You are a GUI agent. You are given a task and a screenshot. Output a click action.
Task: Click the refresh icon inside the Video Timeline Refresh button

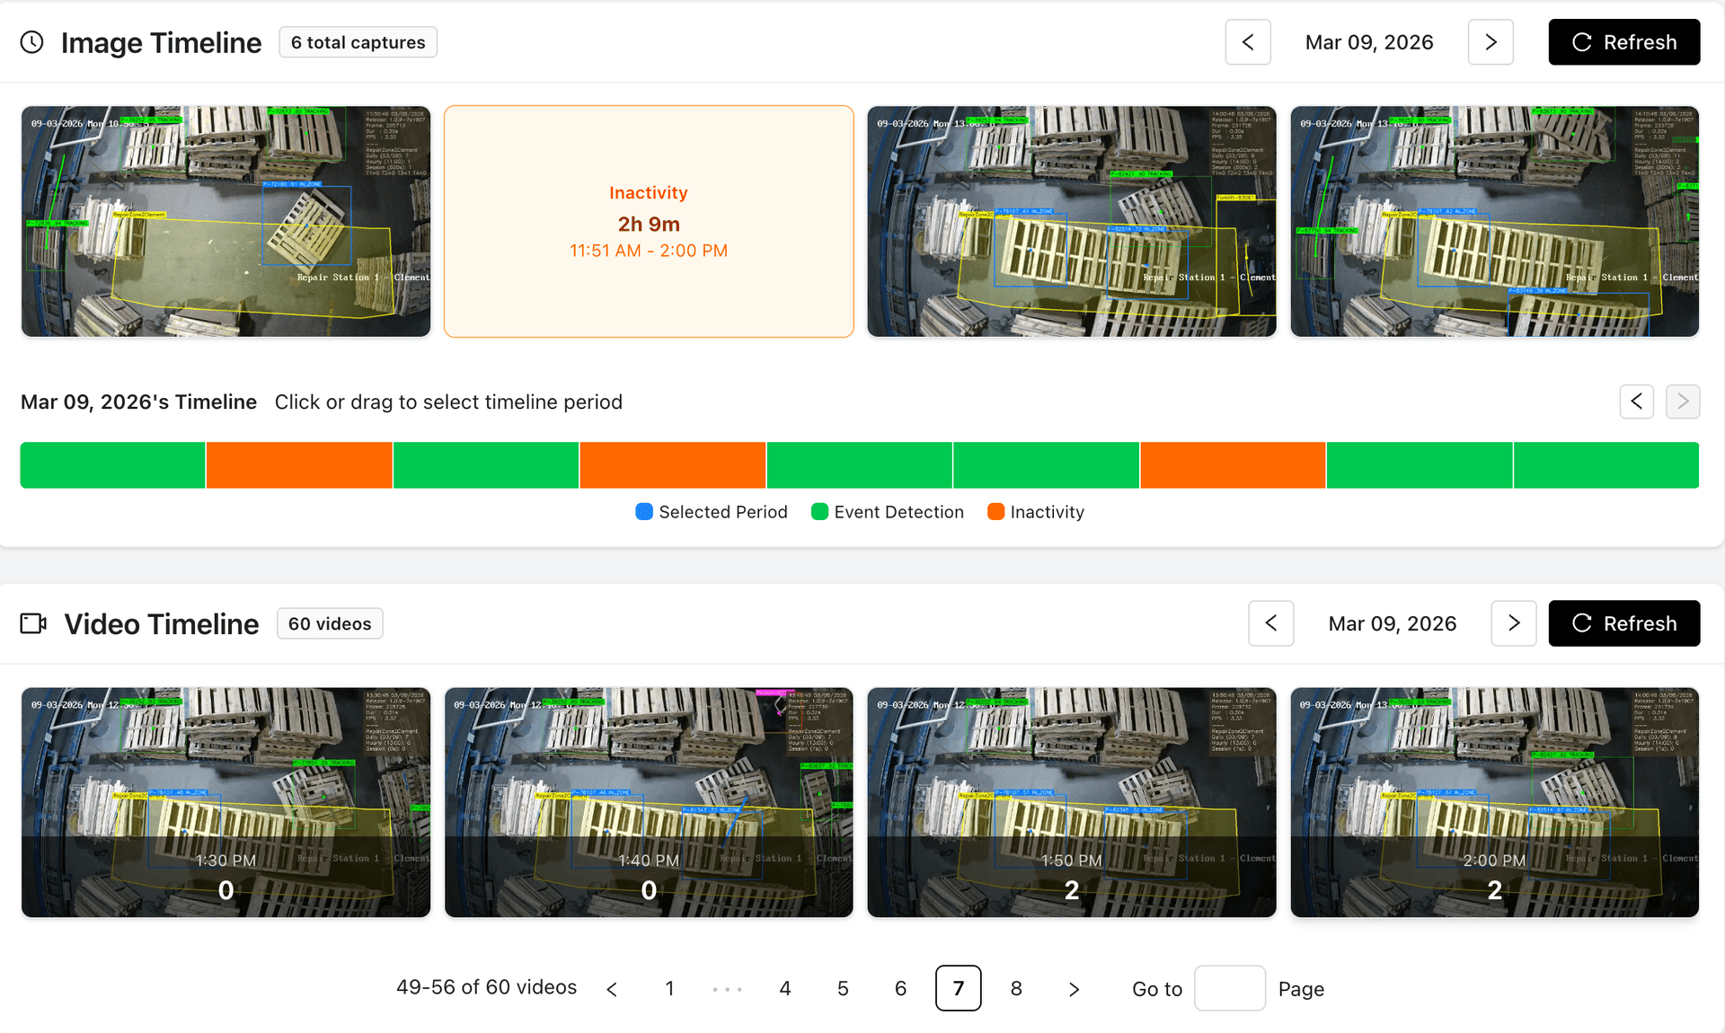pos(1581,622)
